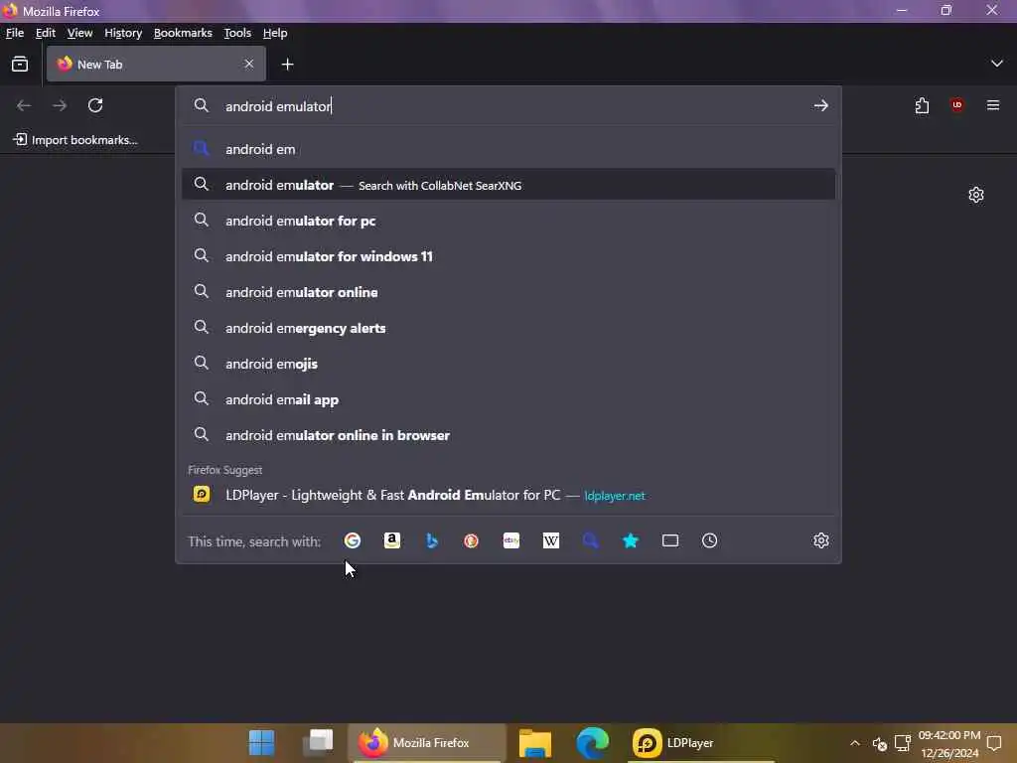Screen dimensions: 1017x763
Task: Choose 'android emulator for windows 11' suggestion
Action: click(508, 256)
